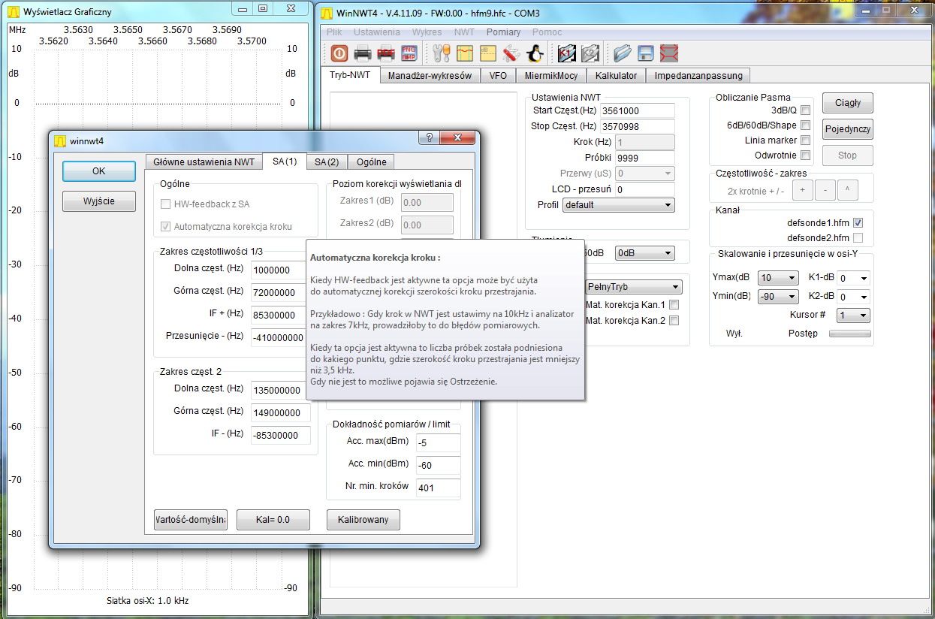Click the printer icon in the toolbar
Screen dimensions: 935x619
(x=363, y=53)
